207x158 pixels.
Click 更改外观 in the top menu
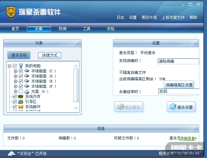click(149, 17)
